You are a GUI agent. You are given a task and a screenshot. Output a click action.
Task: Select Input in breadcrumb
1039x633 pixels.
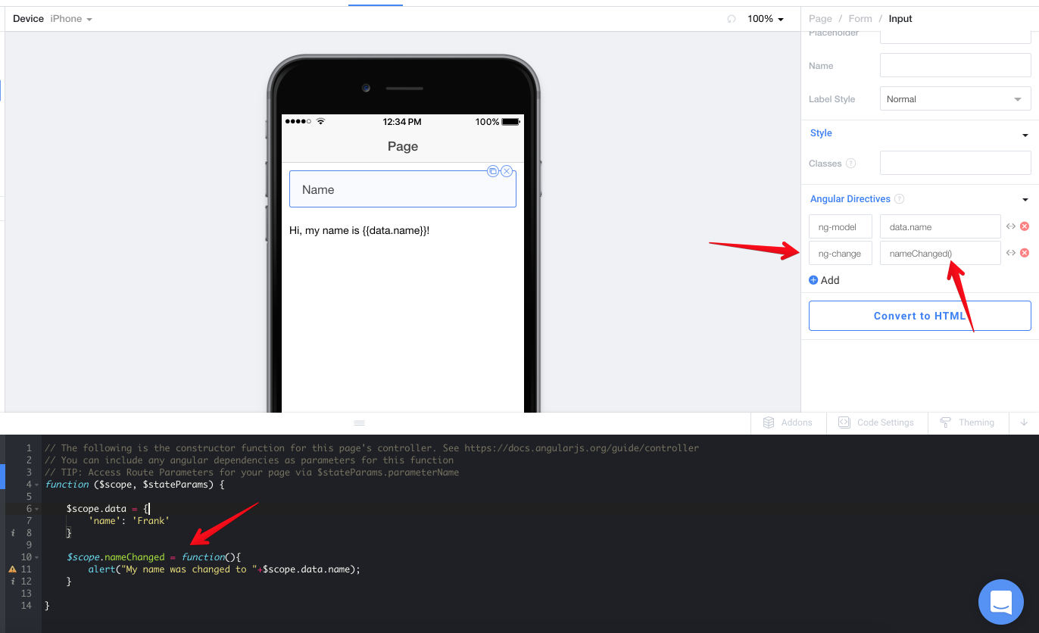click(900, 19)
